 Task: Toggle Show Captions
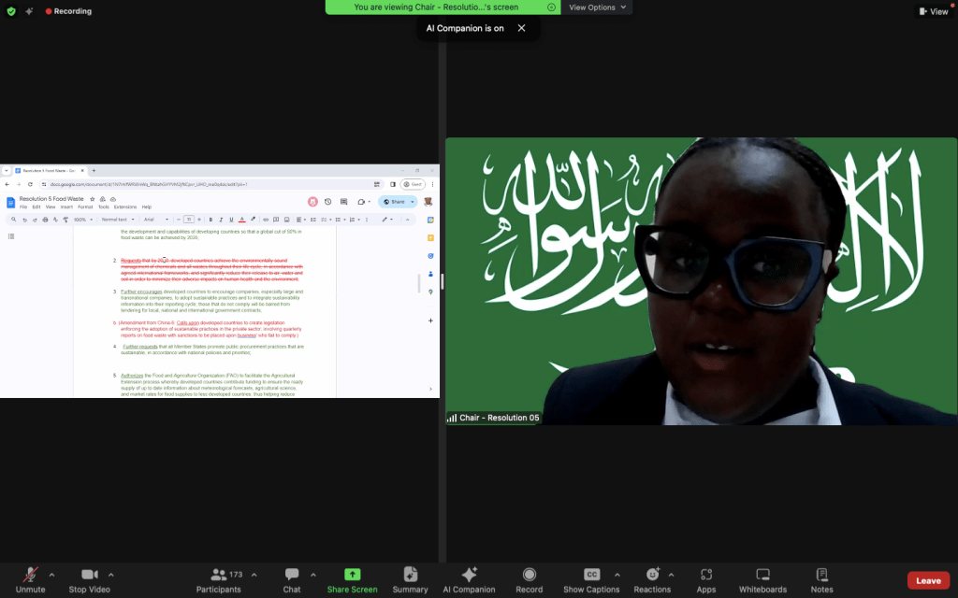[x=591, y=579]
